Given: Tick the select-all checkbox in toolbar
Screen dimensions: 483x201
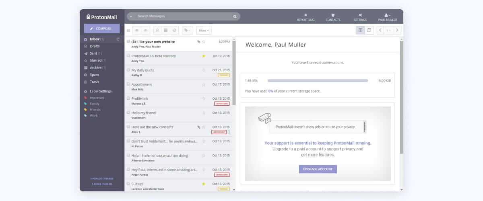Looking at the screenshot, I should [128, 31].
